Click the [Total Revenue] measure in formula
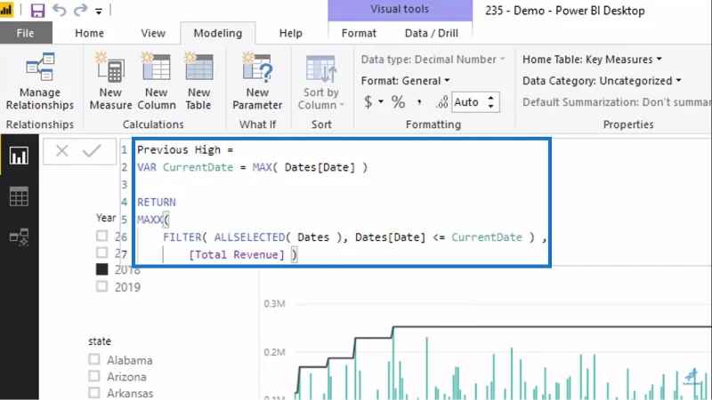Screen dimensions: 712x400 click(x=237, y=254)
